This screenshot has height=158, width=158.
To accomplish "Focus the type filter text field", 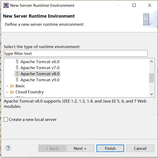I will click(75, 53).
